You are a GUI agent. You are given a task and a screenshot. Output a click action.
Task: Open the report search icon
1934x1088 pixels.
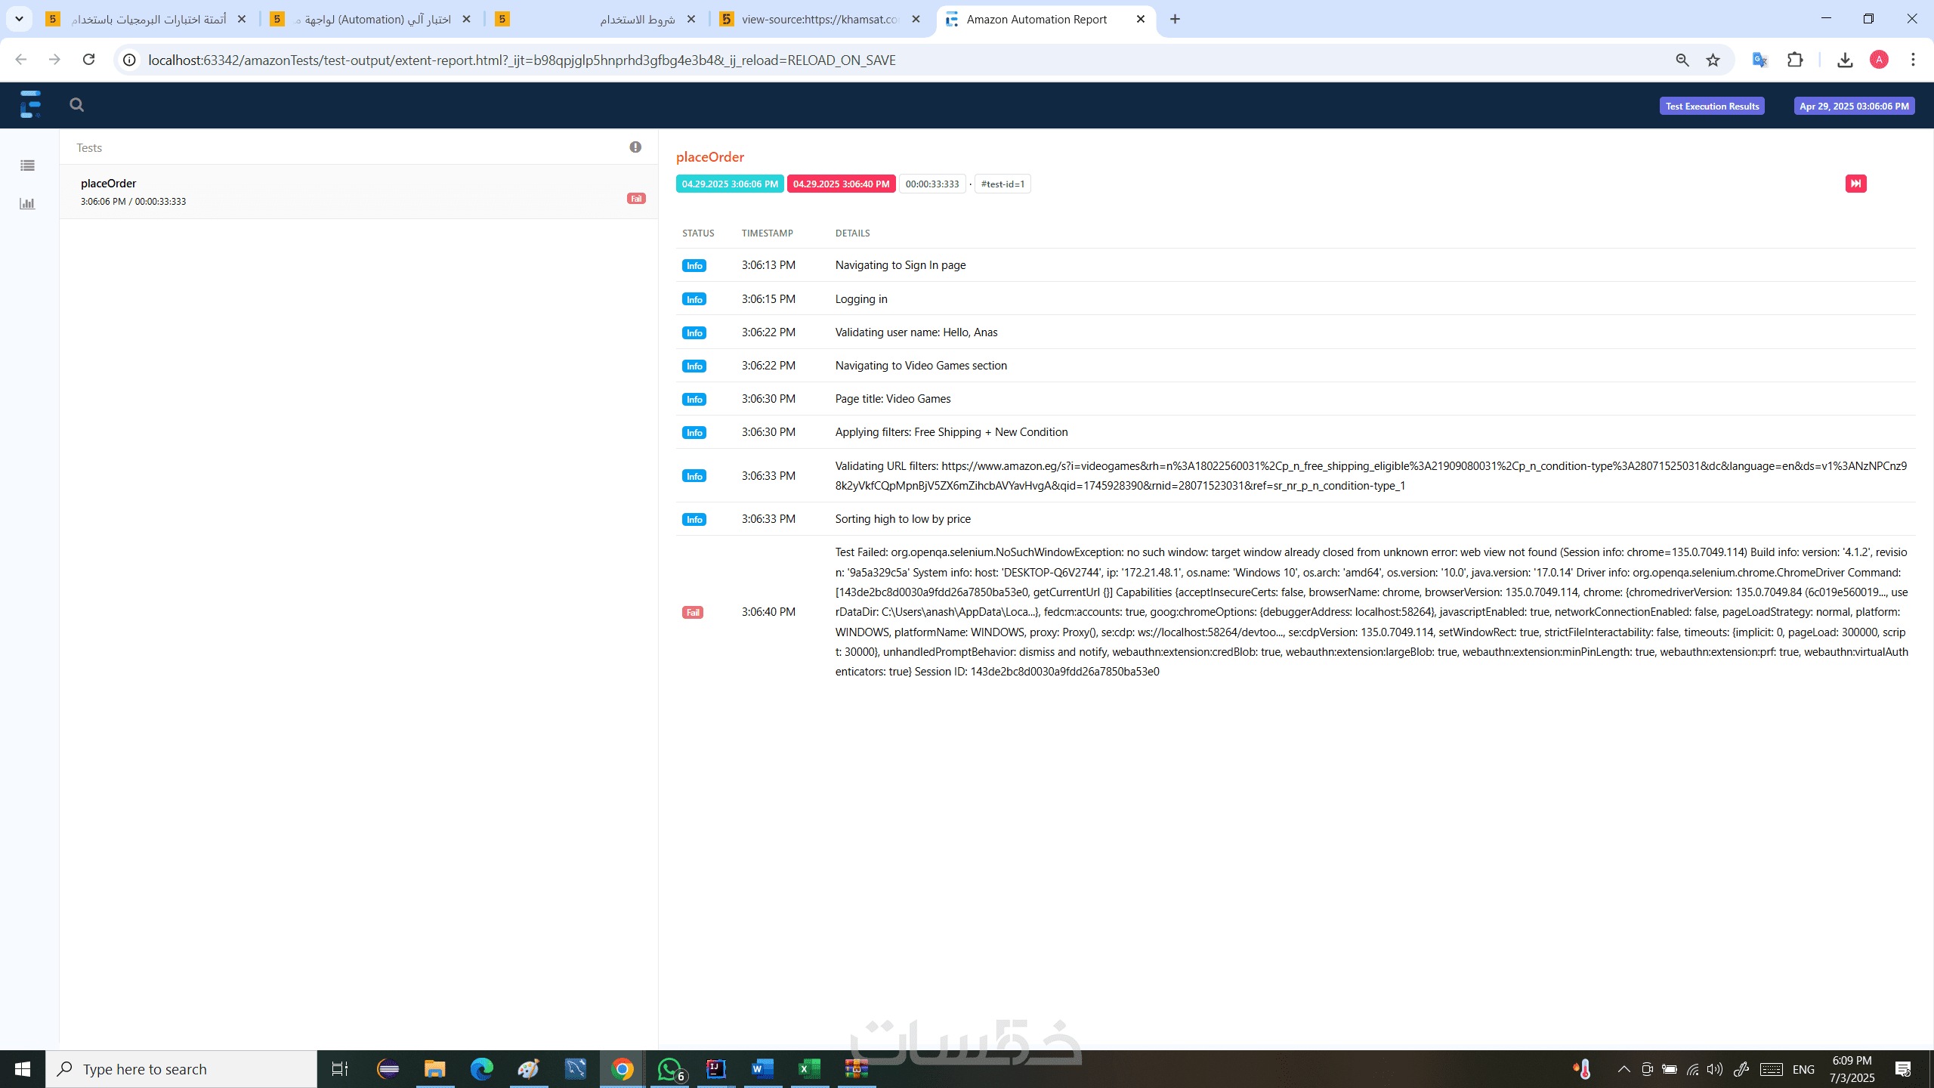tap(76, 105)
